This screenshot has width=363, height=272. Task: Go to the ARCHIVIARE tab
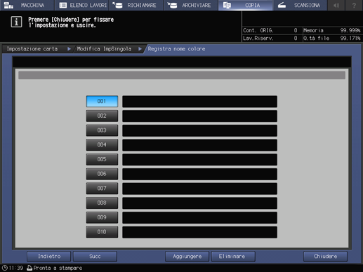191,5
